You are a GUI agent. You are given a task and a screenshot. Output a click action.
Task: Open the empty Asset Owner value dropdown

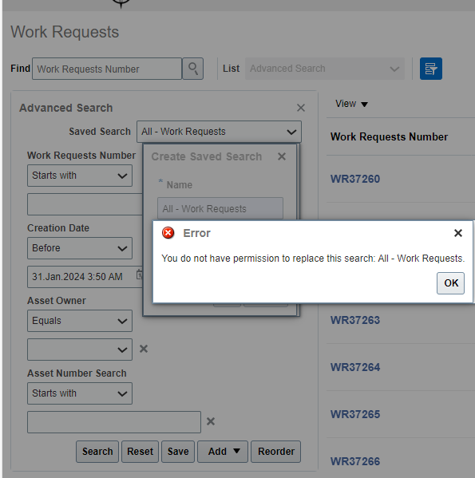point(80,350)
